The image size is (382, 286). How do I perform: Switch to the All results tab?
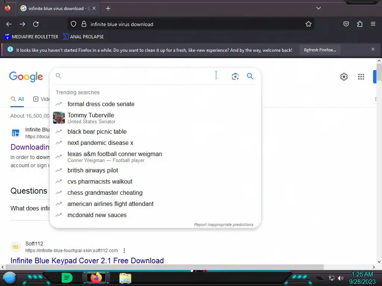point(17,99)
